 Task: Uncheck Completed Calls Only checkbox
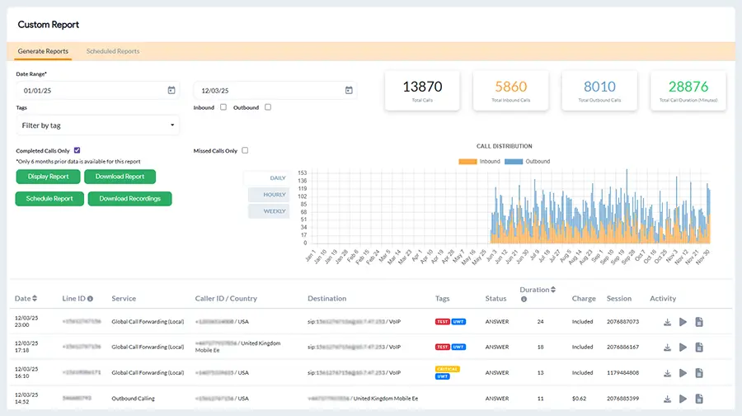pos(77,150)
